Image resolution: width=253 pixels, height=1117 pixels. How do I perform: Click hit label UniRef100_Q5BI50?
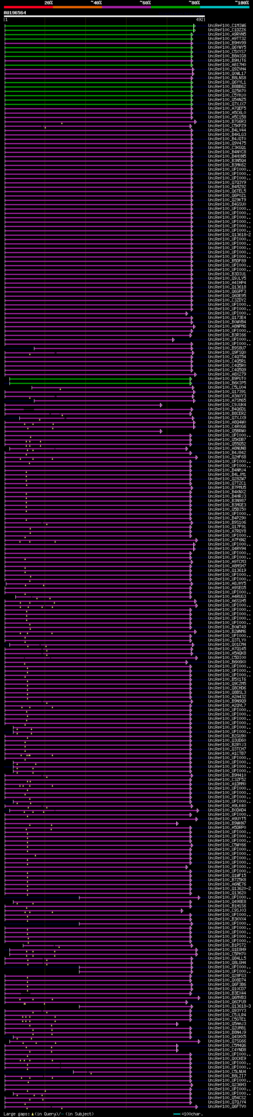[x=227, y=510]
